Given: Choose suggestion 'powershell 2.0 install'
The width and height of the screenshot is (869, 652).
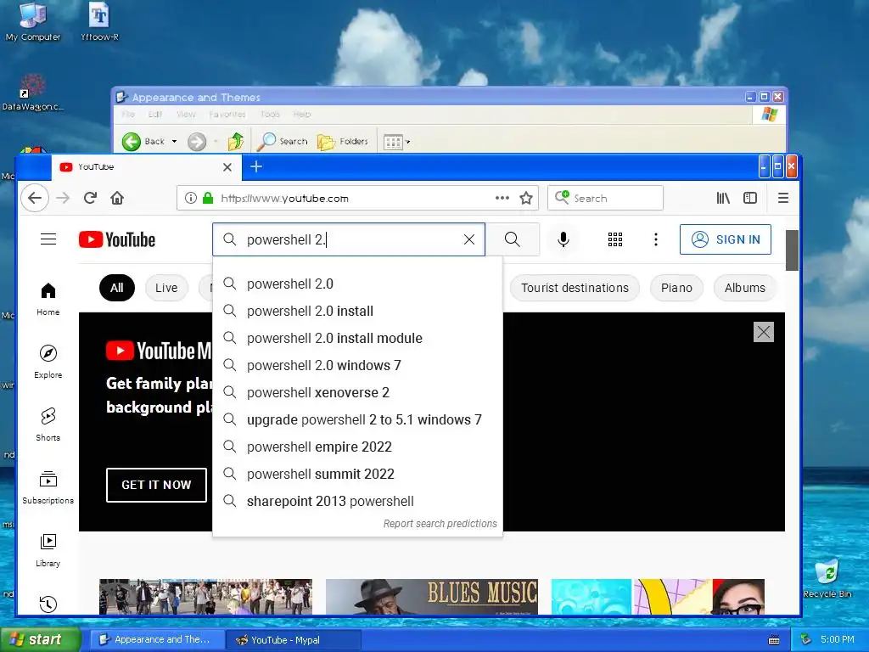Looking at the screenshot, I should click(357, 311).
